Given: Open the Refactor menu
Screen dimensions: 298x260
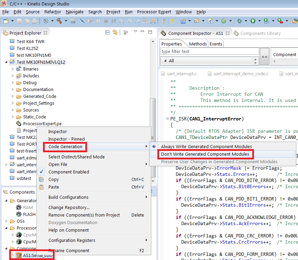Looking at the screenshot, I should click(53, 12).
